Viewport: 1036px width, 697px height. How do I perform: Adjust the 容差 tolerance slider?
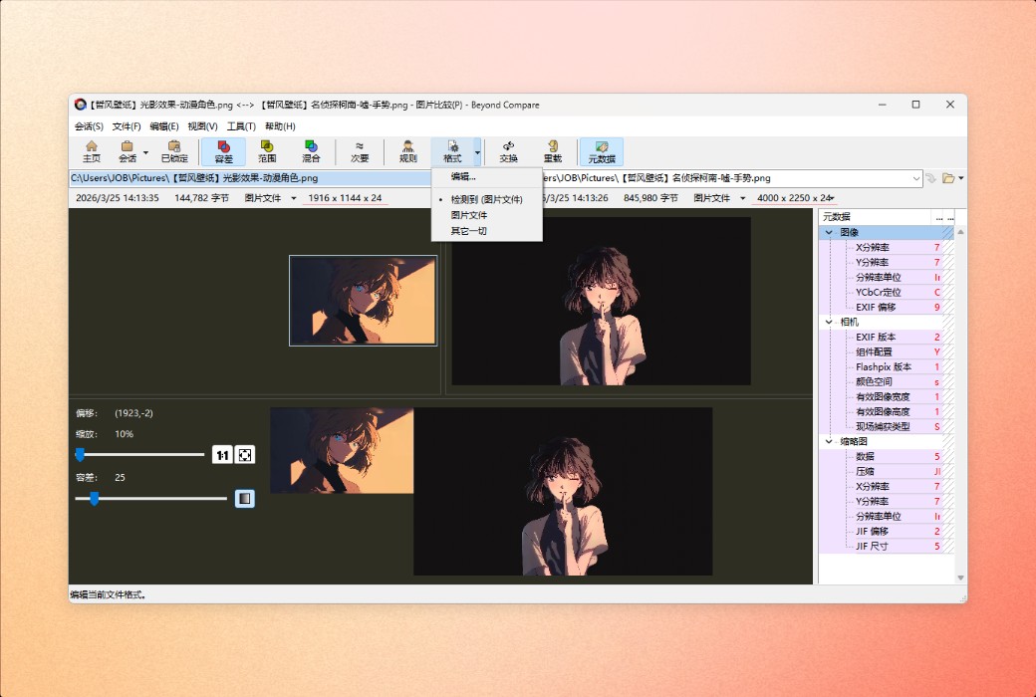tap(94, 498)
